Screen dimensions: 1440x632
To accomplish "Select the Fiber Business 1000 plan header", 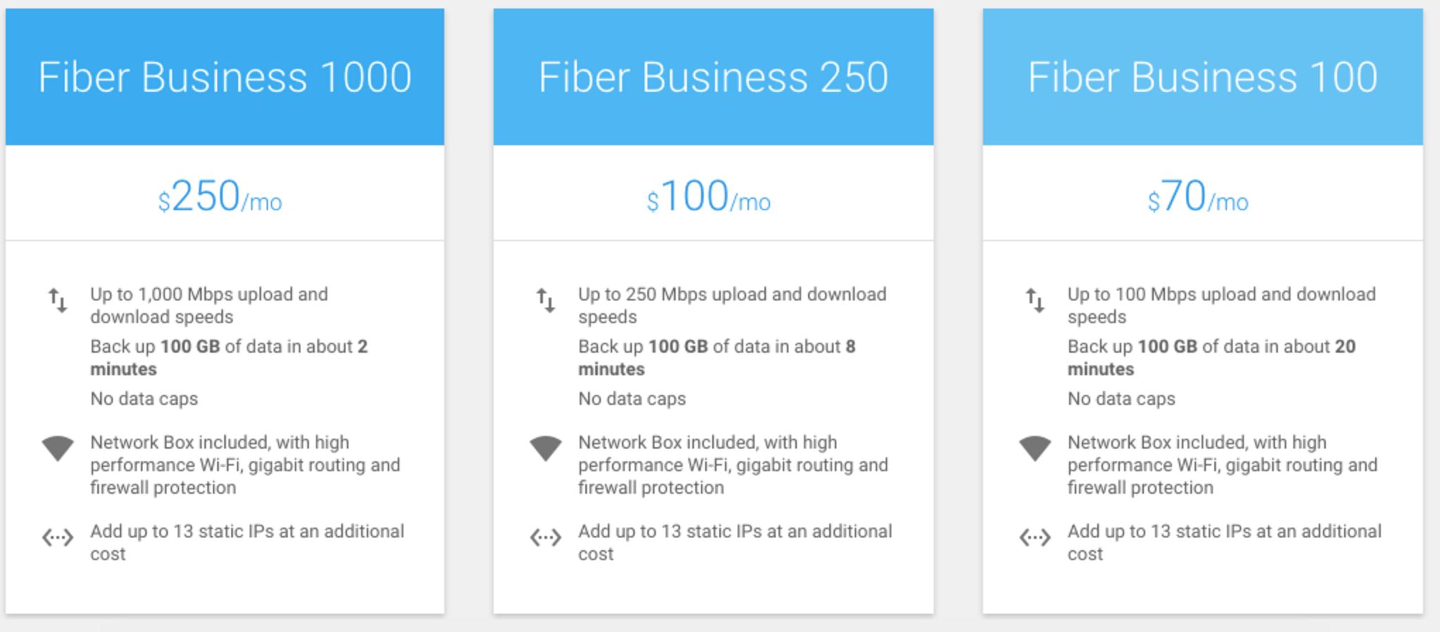I will (x=225, y=77).
